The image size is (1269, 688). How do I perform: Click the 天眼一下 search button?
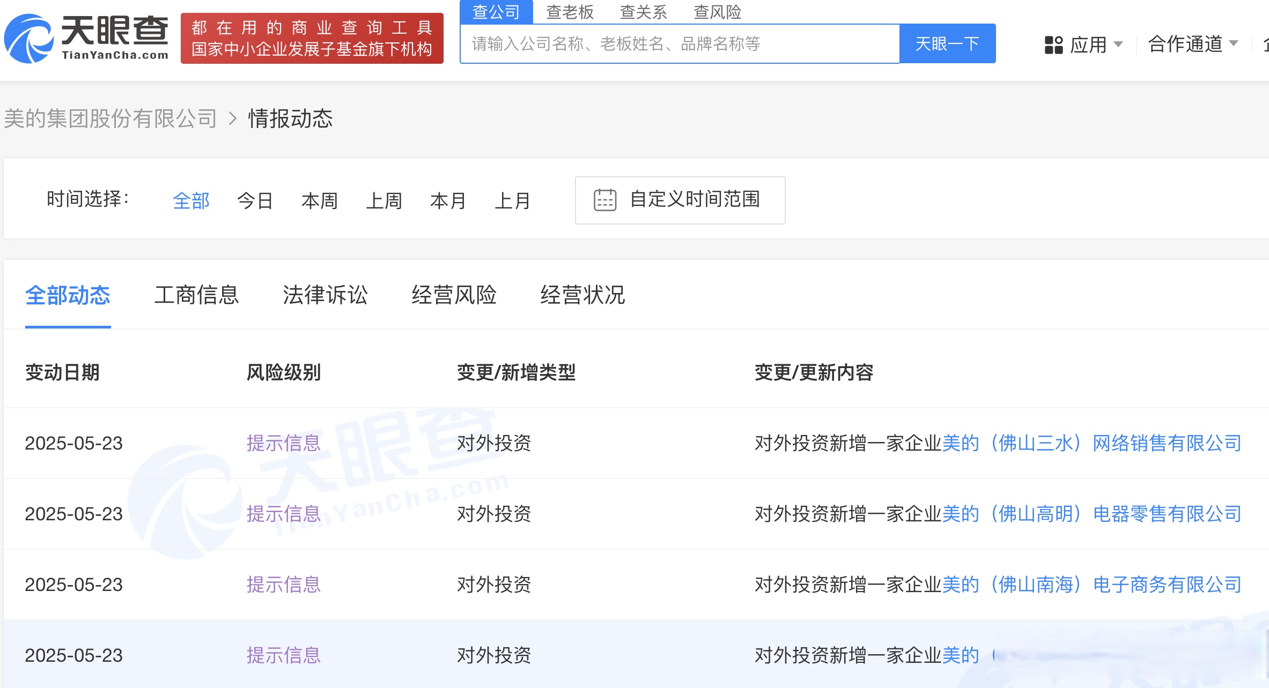coord(947,43)
